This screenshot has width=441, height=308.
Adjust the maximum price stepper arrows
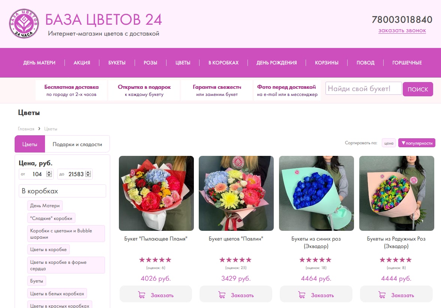(x=88, y=174)
